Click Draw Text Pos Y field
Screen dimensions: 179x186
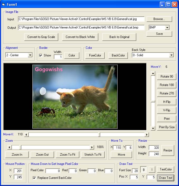click(151, 177)
